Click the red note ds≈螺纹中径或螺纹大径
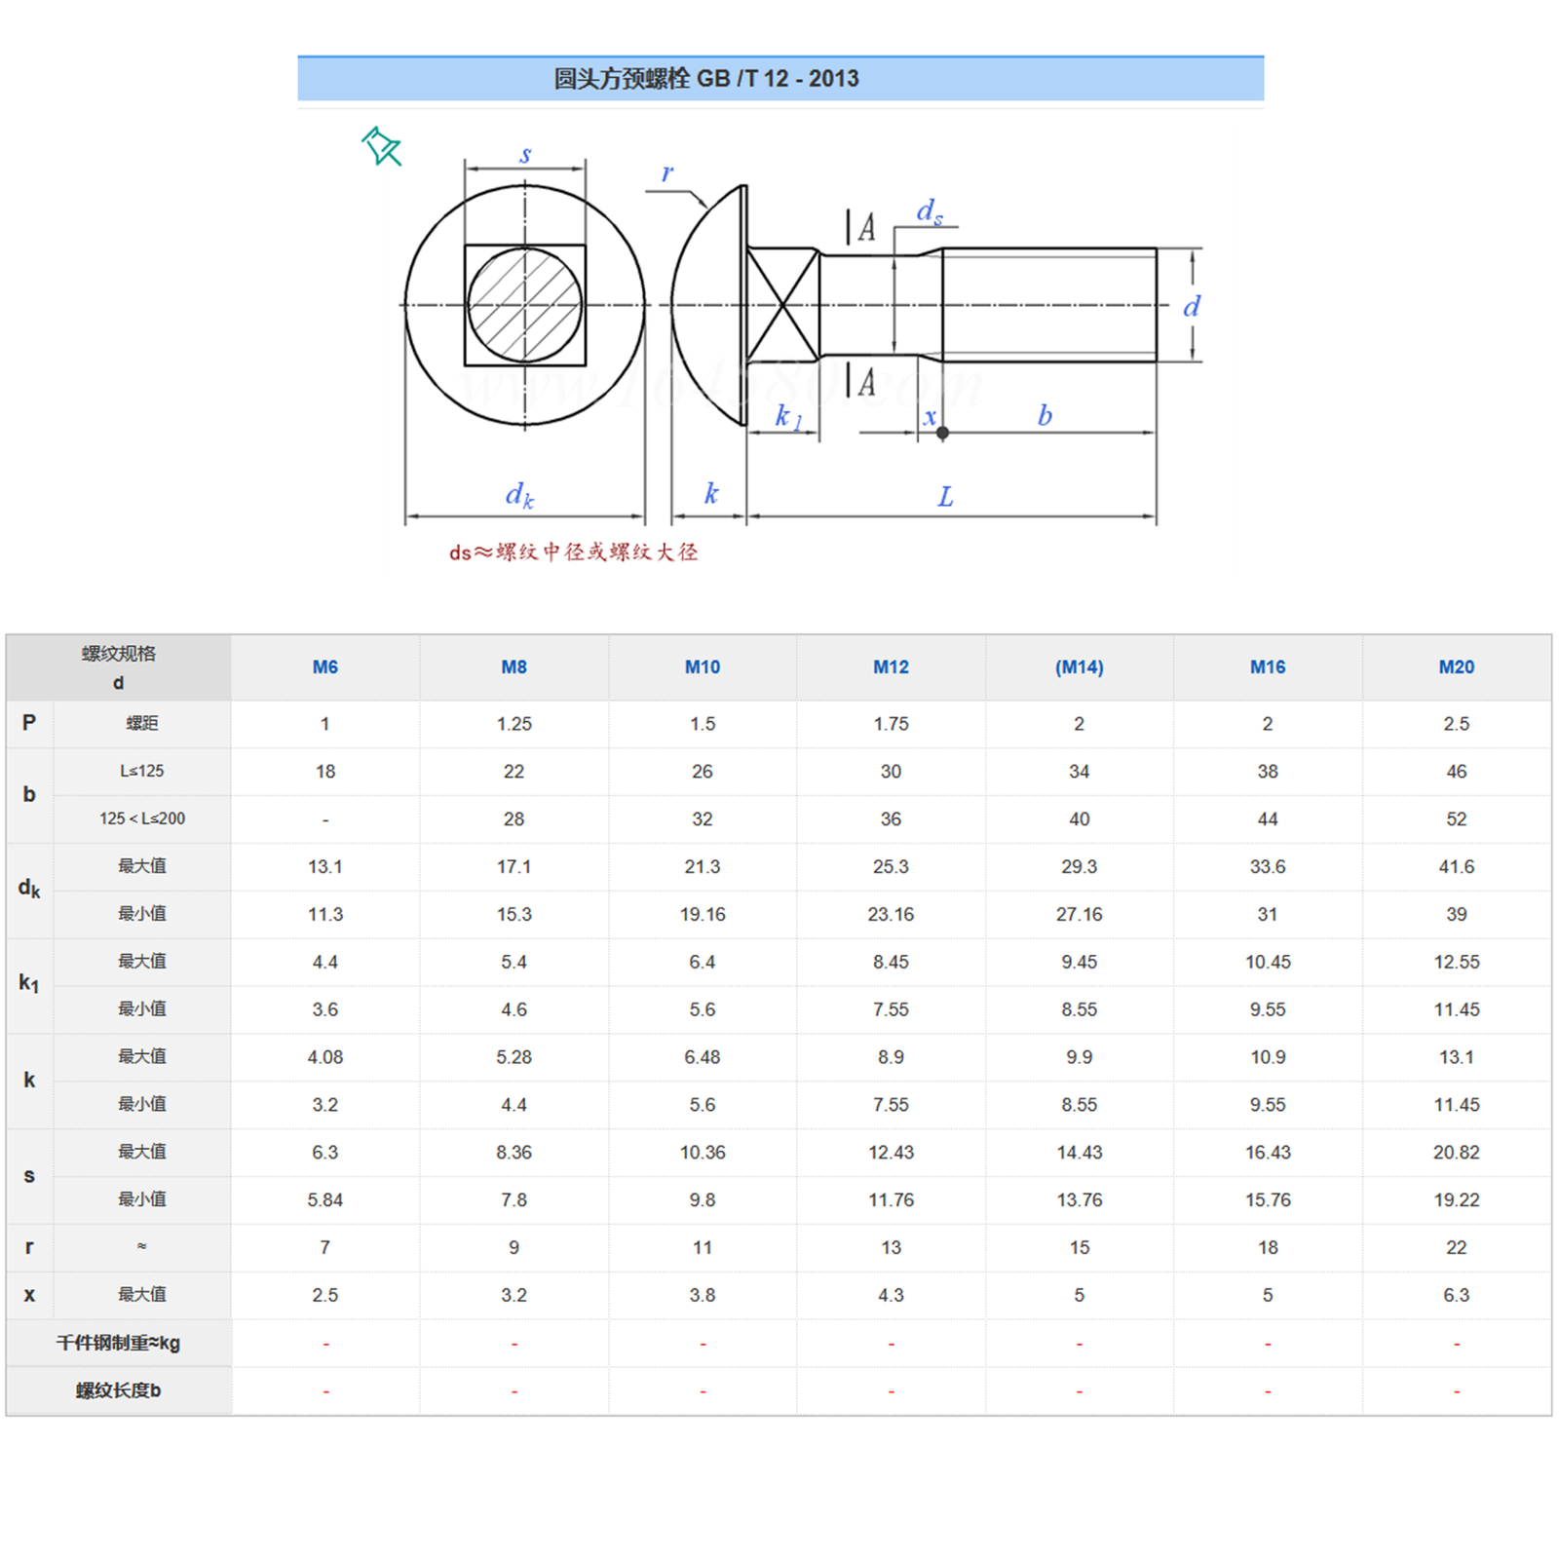This screenshot has width=1559, height=1559. (573, 552)
